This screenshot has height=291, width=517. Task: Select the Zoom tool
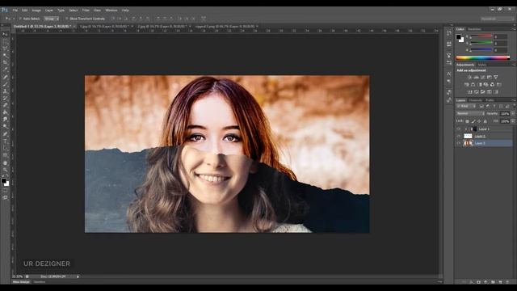pyautogui.click(x=5, y=170)
